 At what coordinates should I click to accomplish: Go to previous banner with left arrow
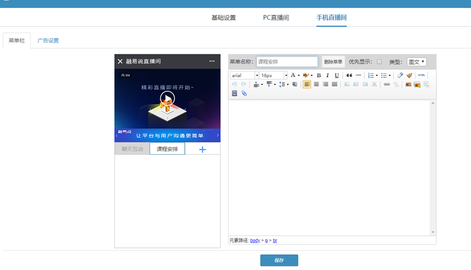(x=117, y=136)
